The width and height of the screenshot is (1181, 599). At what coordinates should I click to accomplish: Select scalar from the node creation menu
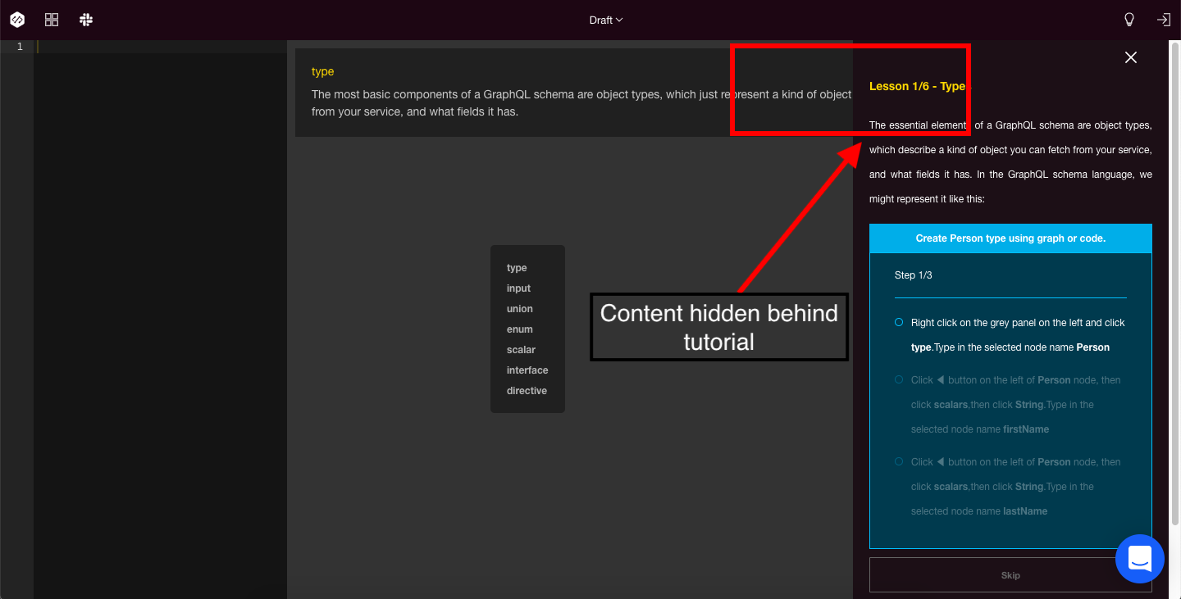[521, 349]
